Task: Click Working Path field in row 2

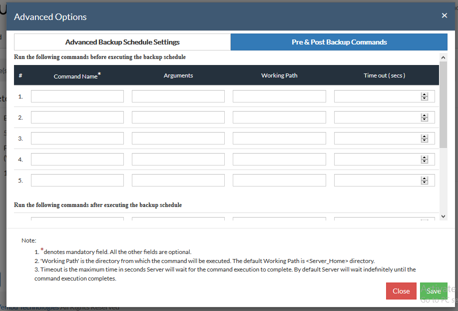Action: 279,117
